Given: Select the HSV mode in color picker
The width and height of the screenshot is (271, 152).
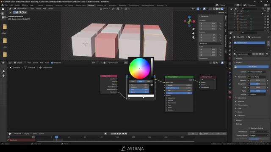Looking at the screenshot, I should click(141, 81).
